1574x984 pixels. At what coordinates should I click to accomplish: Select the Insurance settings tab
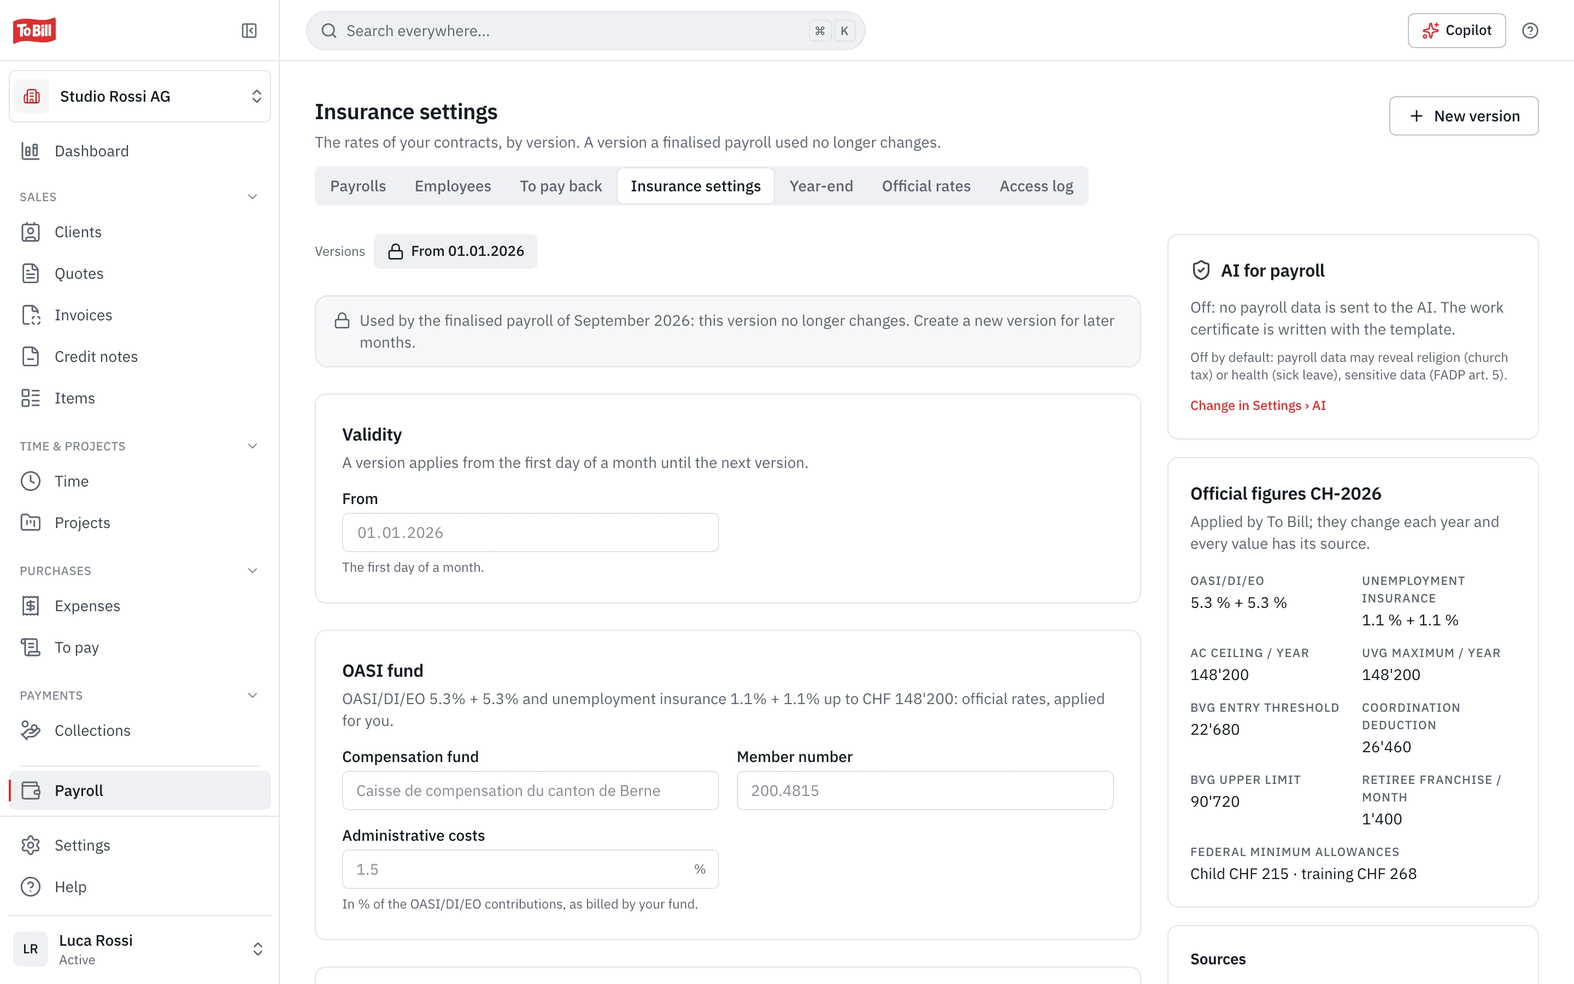[695, 186]
